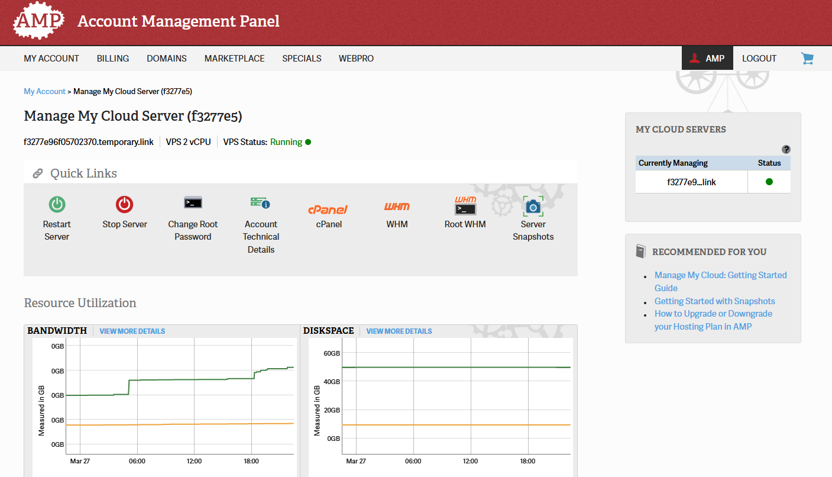Click LOGOUT
The height and width of the screenshot is (477, 832).
tap(759, 59)
